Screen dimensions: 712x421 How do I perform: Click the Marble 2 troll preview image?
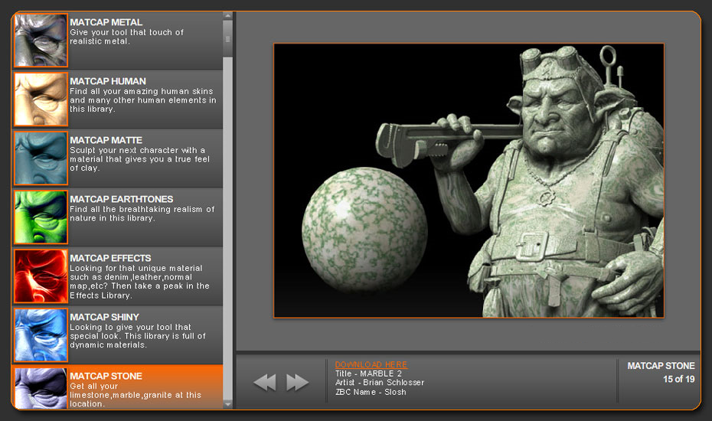[x=469, y=180]
